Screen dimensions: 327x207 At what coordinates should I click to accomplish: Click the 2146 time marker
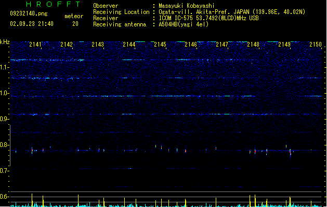point(191,45)
